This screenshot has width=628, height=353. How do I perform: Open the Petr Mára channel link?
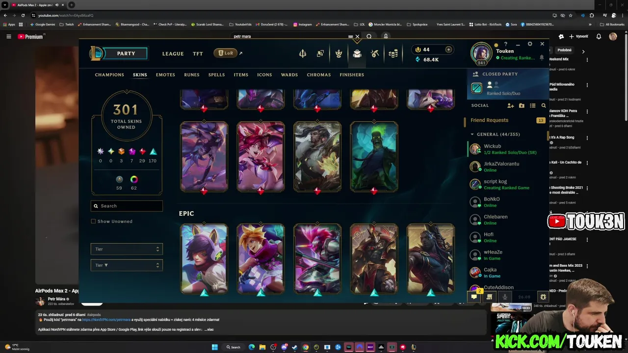[x=56, y=299]
